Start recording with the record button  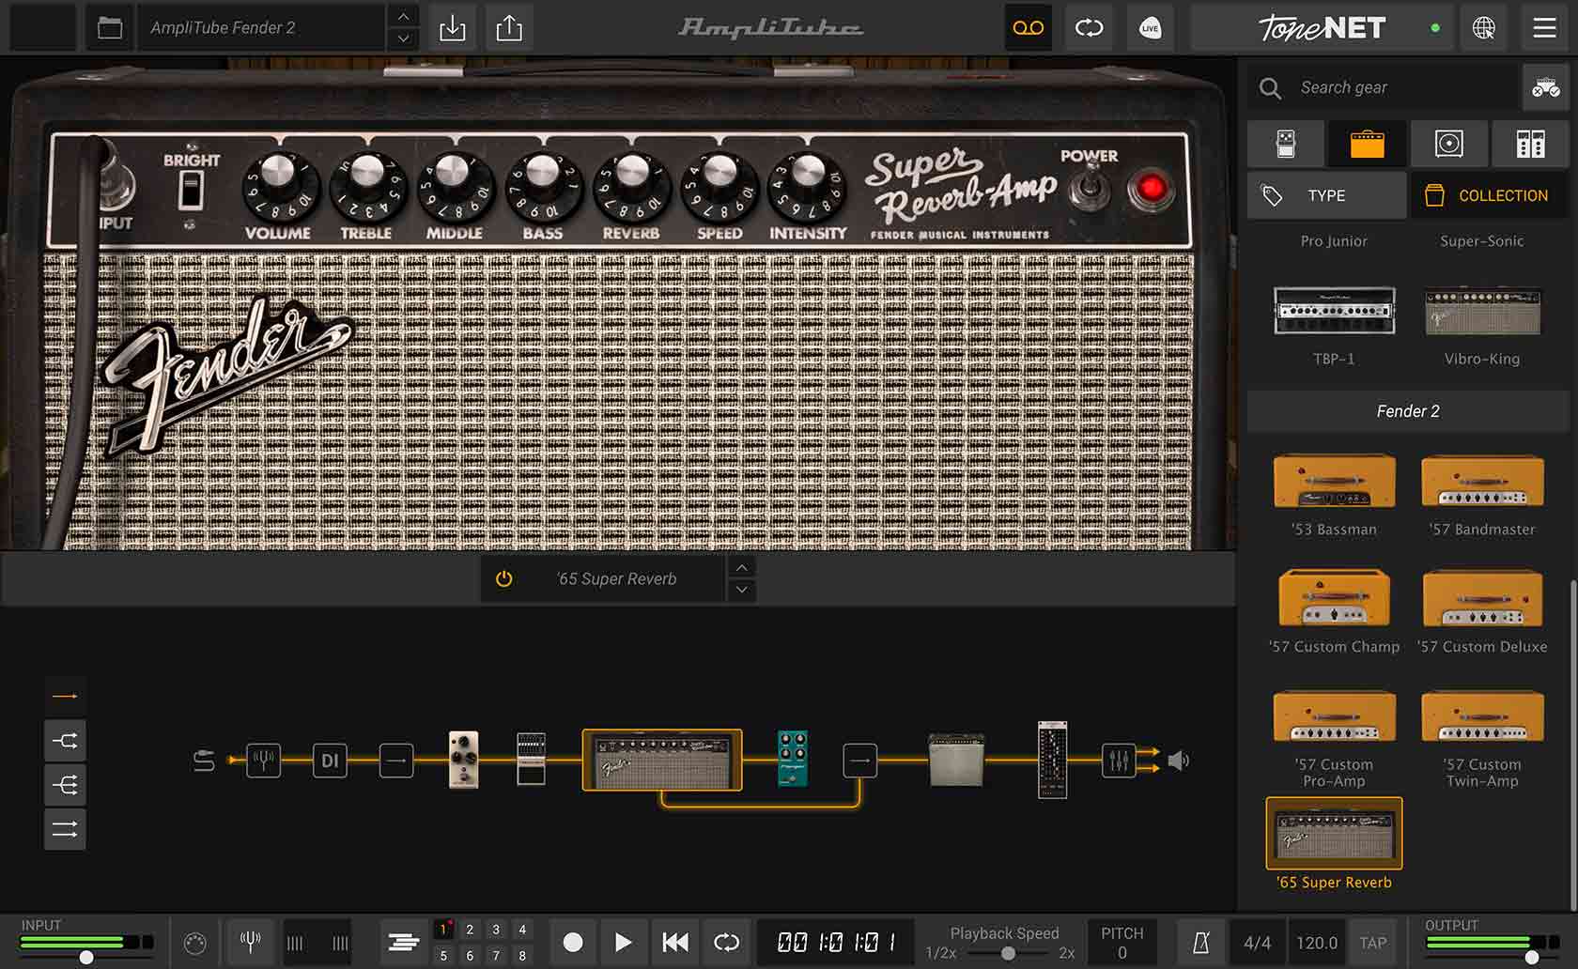pyautogui.click(x=572, y=942)
